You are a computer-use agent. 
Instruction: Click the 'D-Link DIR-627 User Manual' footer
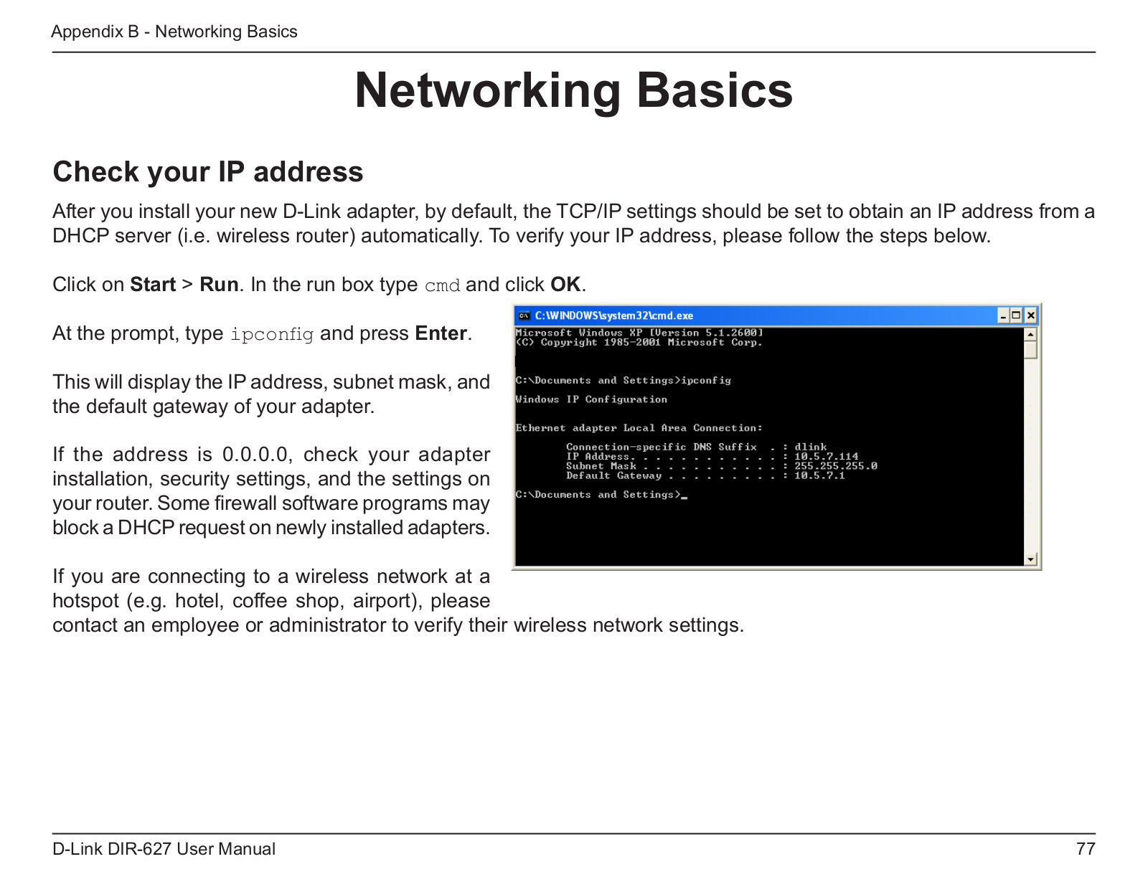(164, 849)
